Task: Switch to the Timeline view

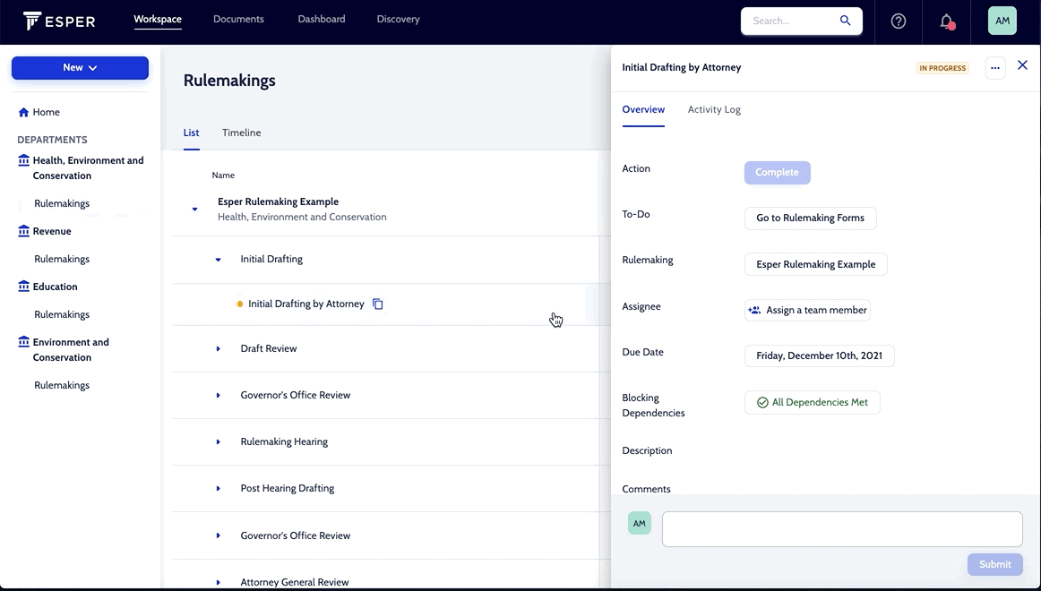Action: 241,132
